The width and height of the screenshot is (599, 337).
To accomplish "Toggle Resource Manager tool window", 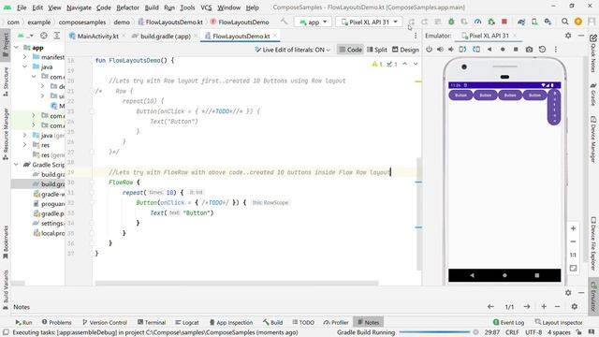I will [x=6, y=134].
